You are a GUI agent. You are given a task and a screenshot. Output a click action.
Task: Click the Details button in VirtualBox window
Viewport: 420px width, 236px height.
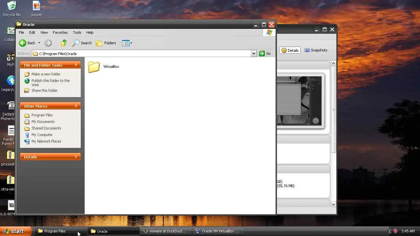(290, 50)
